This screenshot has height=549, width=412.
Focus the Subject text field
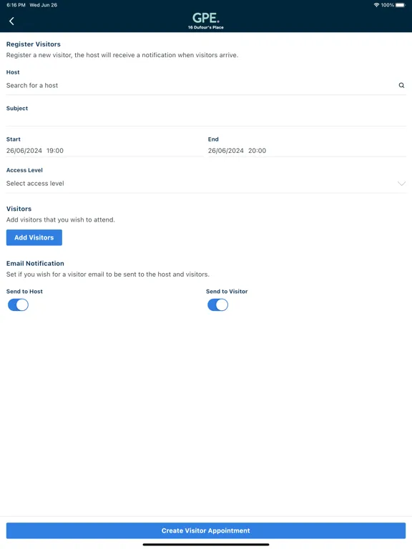pos(206,119)
